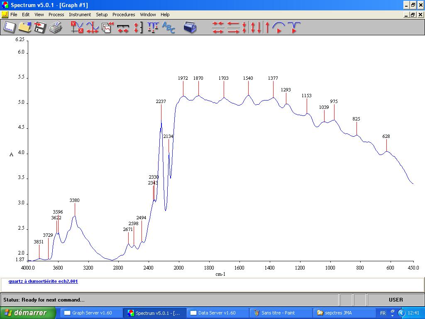Click the Print icon in toolbar
Viewport: 425px width, 319px height.
pos(55,27)
